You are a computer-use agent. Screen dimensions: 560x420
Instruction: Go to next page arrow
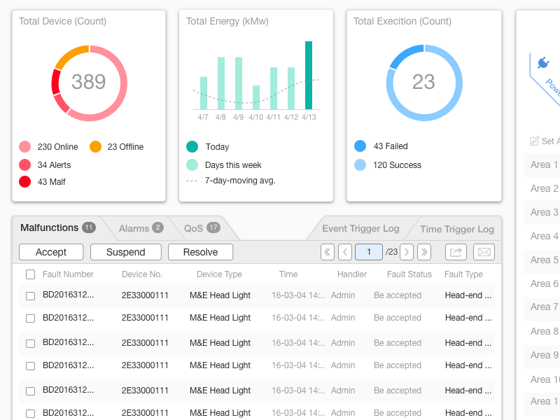(x=407, y=252)
